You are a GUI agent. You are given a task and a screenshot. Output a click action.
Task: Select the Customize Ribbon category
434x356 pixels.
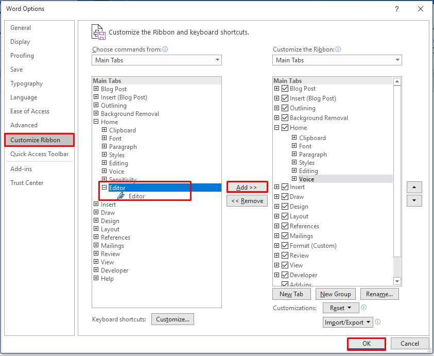pyautogui.click(x=39, y=140)
